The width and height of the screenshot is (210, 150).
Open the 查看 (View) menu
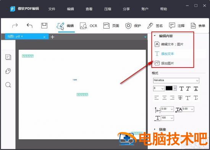(89, 9)
